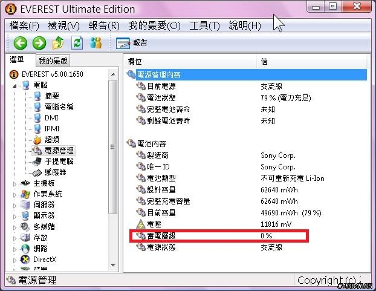Click the Refresh page toolbar icon
The width and height of the screenshot is (376, 291).
(77, 43)
